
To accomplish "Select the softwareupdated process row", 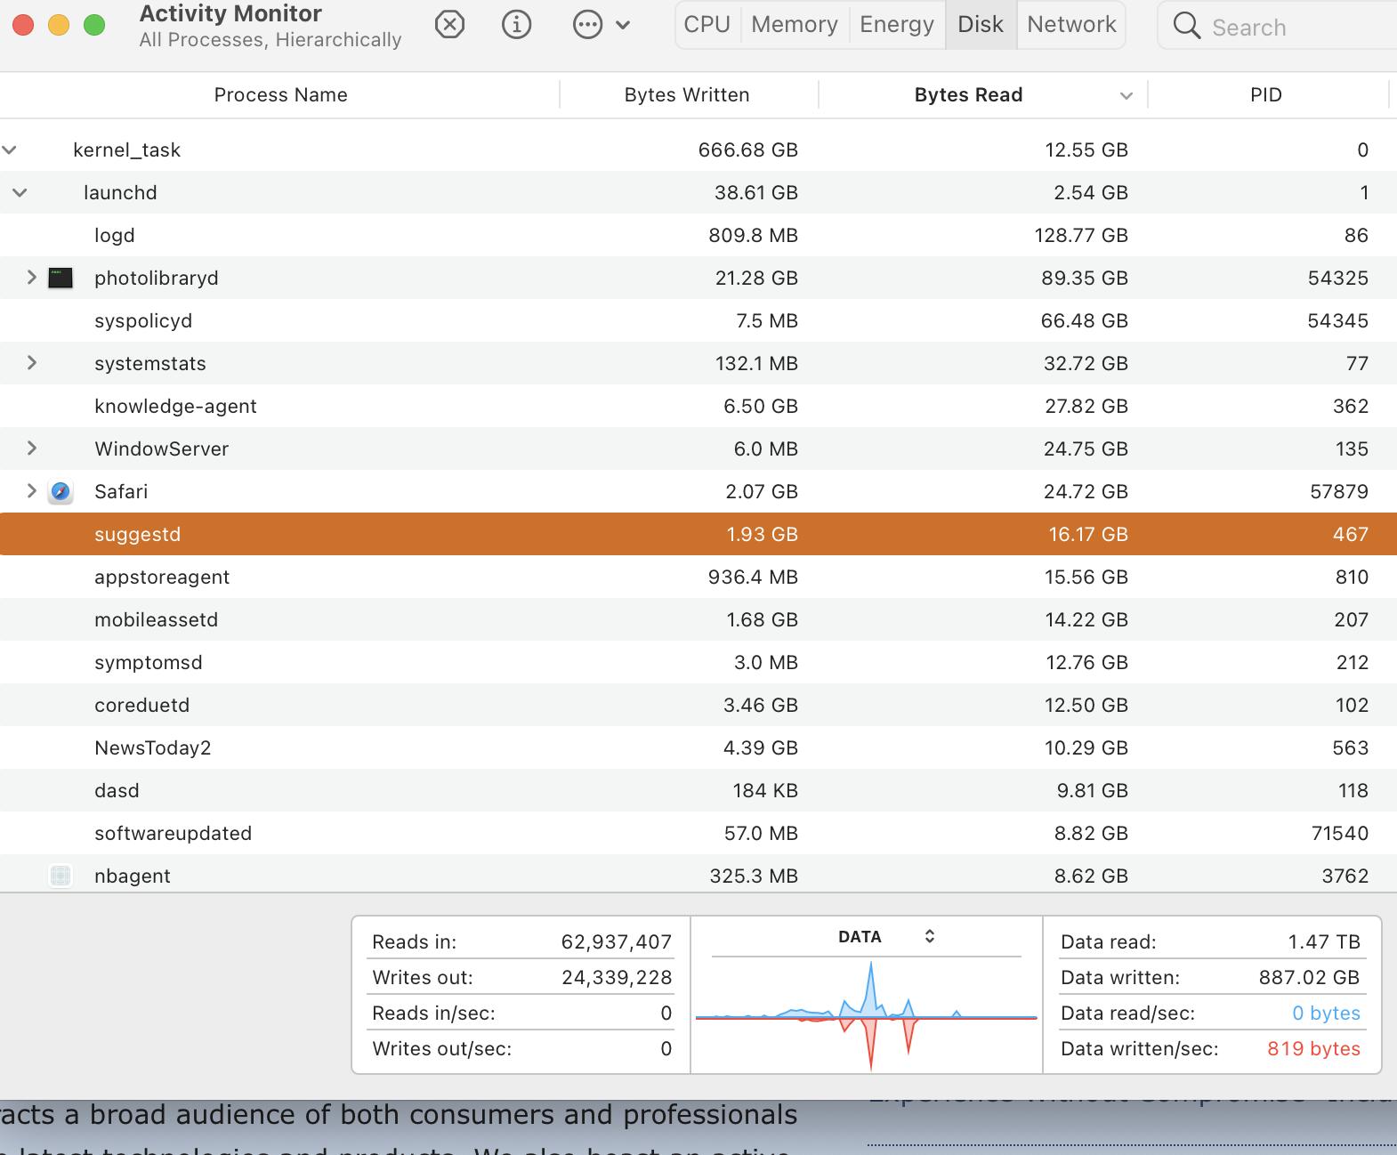I will pyautogui.click(x=698, y=833).
